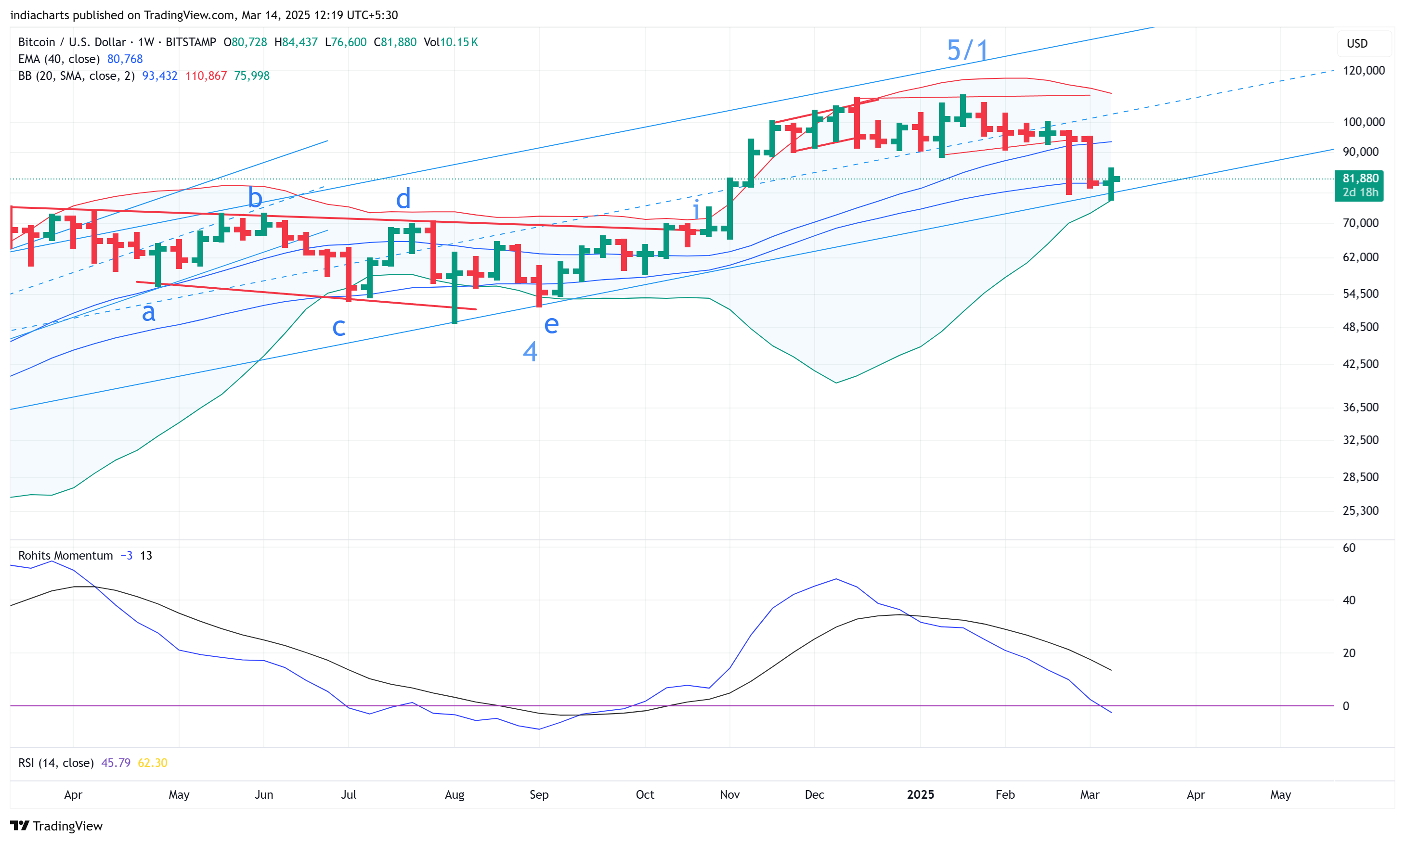This screenshot has height=843, width=1405.
Task: Click the Mar label on time axis
Action: pyautogui.click(x=1090, y=795)
